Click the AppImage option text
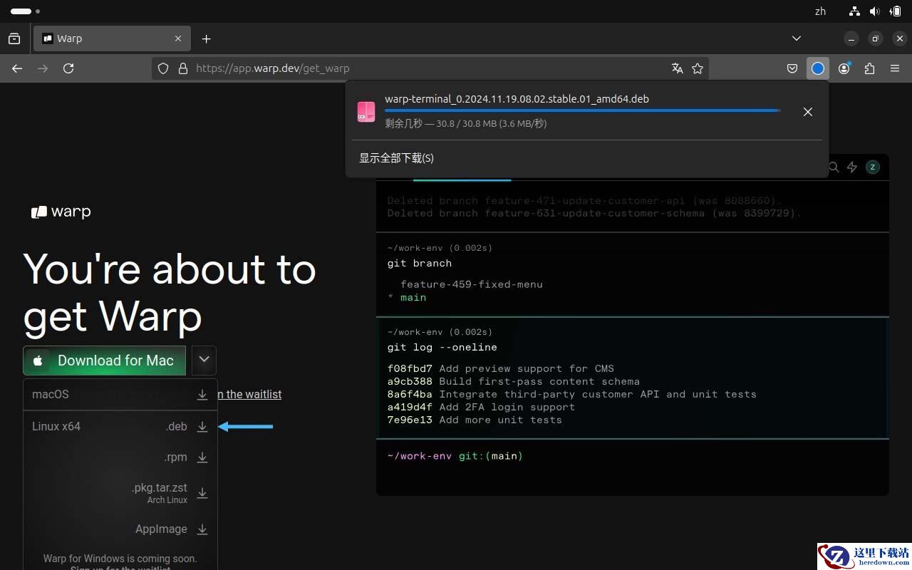This screenshot has width=912, height=570. point(161,529)
